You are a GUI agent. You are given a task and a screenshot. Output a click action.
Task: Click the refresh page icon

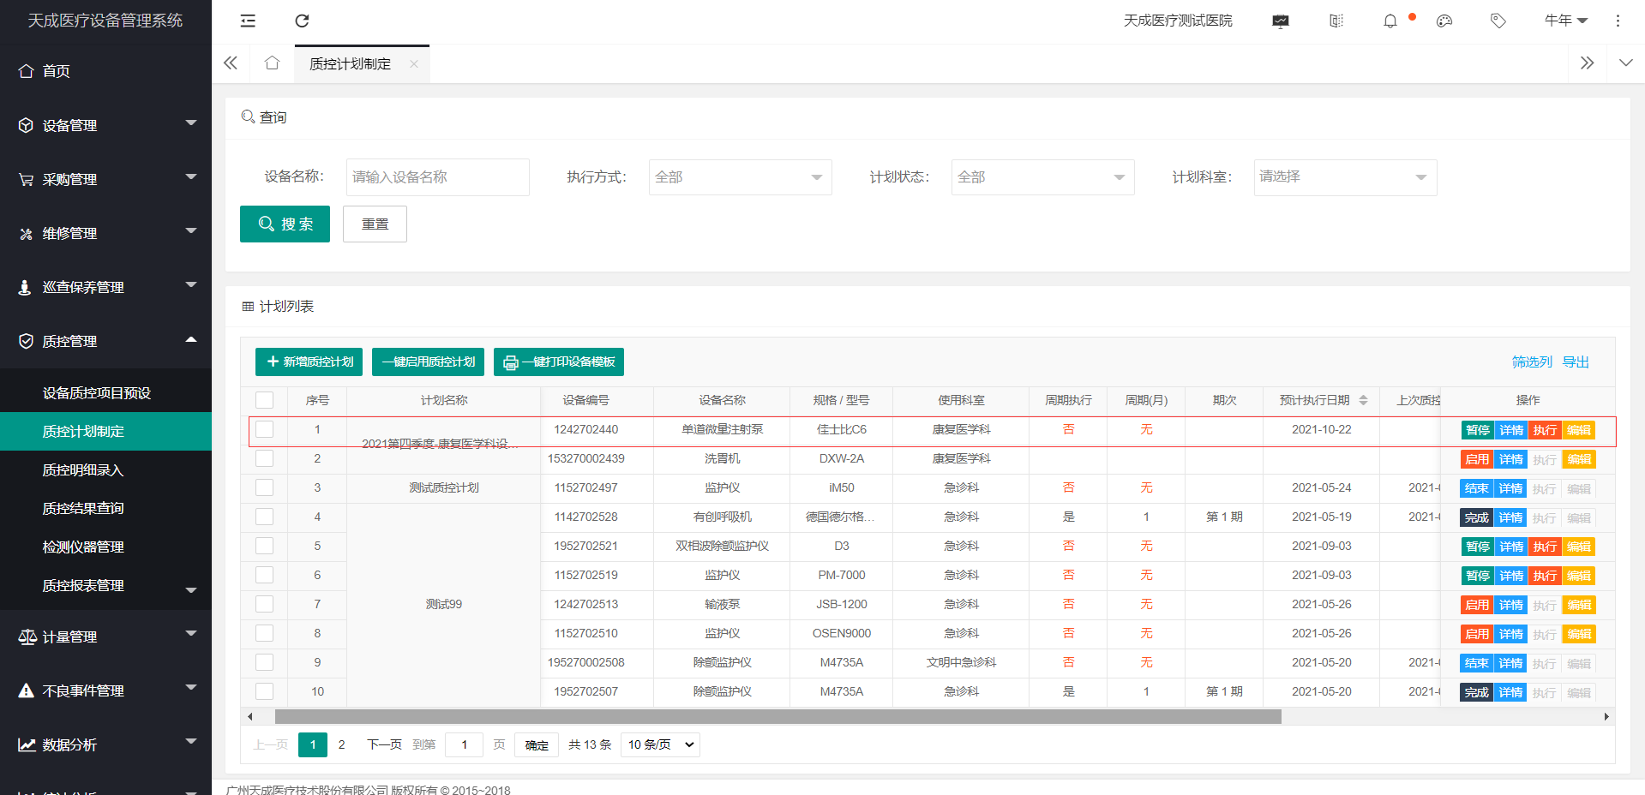[302, 21]
